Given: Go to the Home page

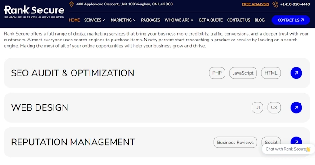Looking at the screenshot, I should [74, 20].
